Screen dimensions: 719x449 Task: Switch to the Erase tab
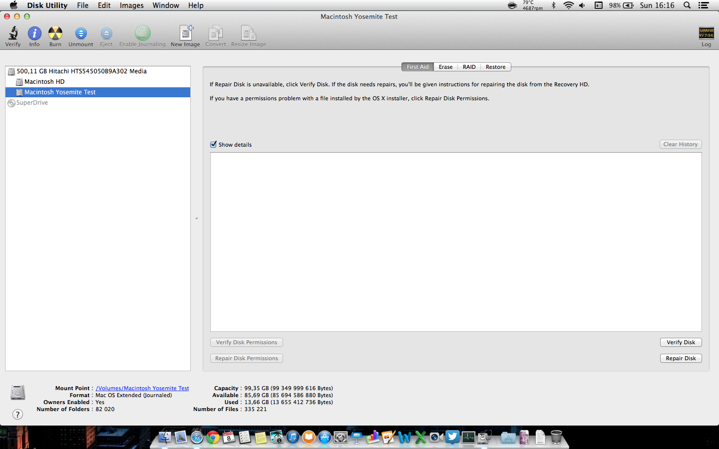(x=445, y=67)
